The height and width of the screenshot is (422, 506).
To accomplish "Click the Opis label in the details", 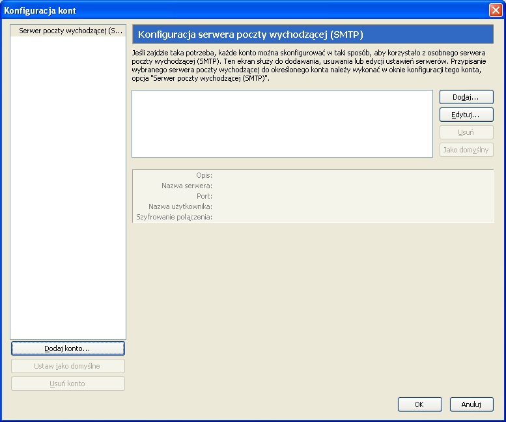I will pyautogui.click(x=204, y=175).
